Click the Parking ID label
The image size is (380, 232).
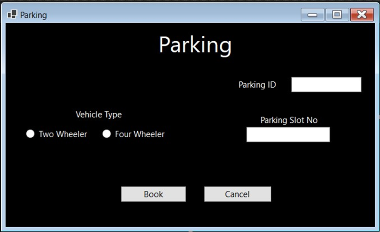point(257,85)
